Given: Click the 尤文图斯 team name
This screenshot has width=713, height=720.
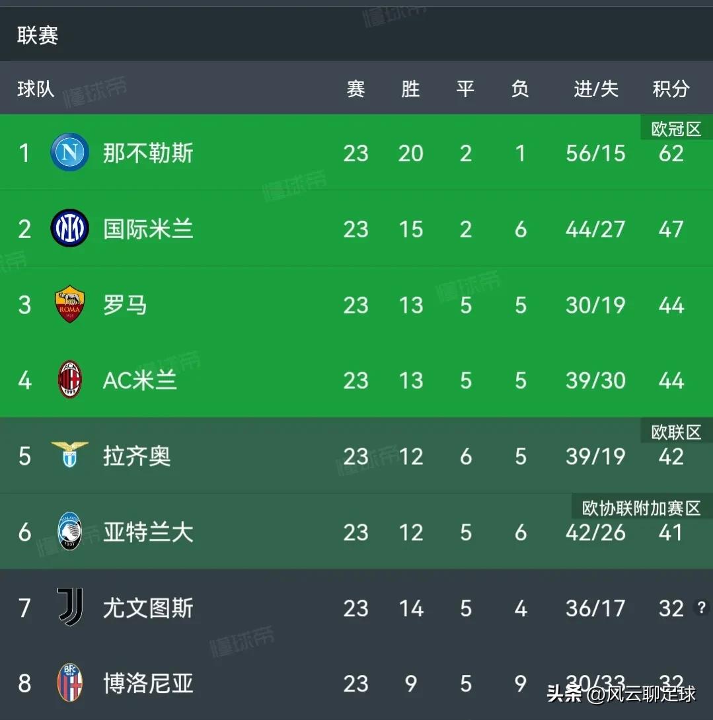Looking at the screenshot, I should tap(148, 608).
